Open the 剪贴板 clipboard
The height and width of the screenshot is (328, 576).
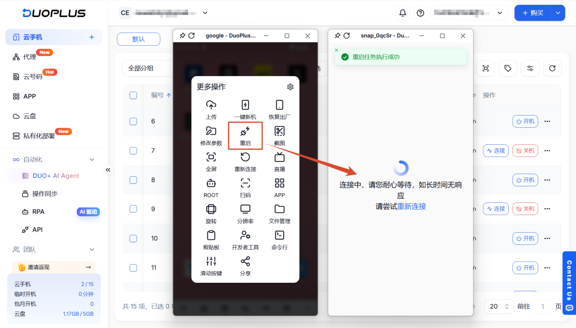click(211, 240)
